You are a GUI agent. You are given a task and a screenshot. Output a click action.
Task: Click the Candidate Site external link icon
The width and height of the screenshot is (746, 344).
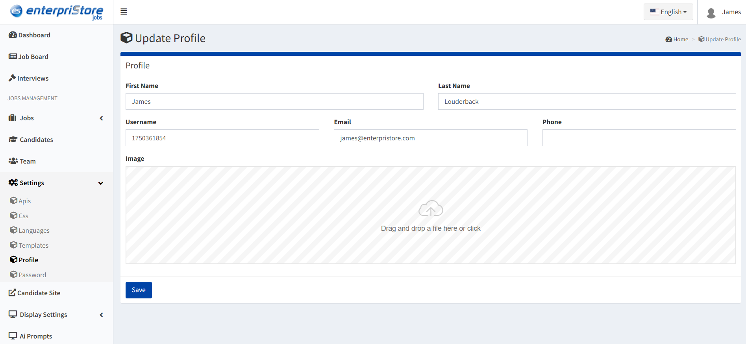pos(12,292)
